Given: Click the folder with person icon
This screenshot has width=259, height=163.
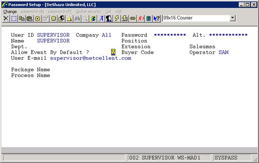Looking at the screenshot, I should point(61,19).
